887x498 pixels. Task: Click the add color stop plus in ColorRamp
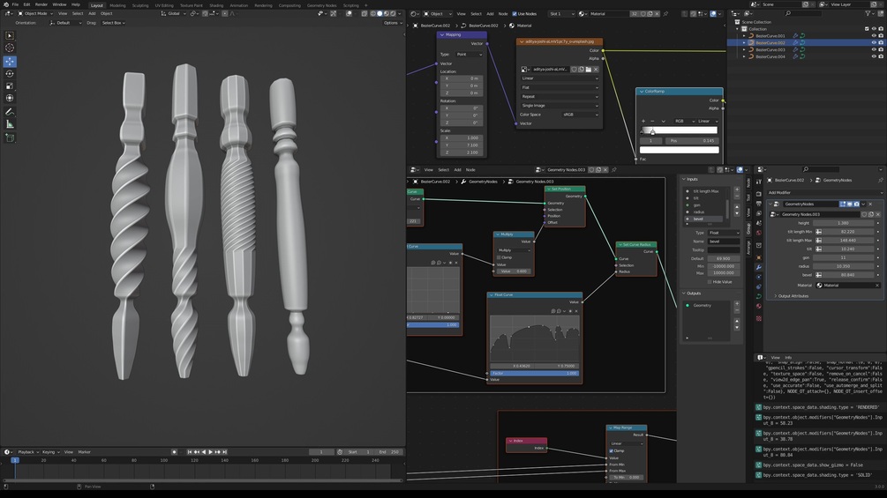(643, 121)
